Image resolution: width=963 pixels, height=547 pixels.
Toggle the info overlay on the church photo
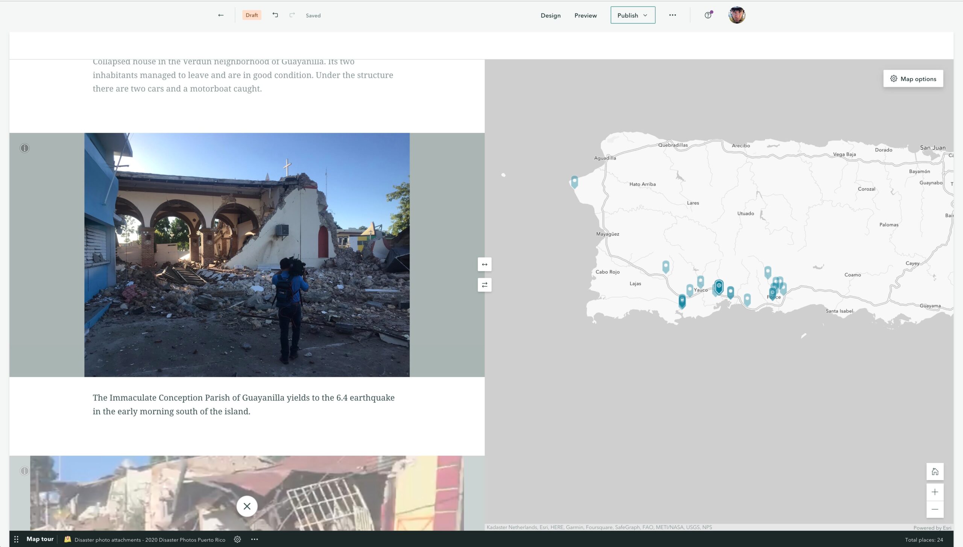[x=24, y=147]
